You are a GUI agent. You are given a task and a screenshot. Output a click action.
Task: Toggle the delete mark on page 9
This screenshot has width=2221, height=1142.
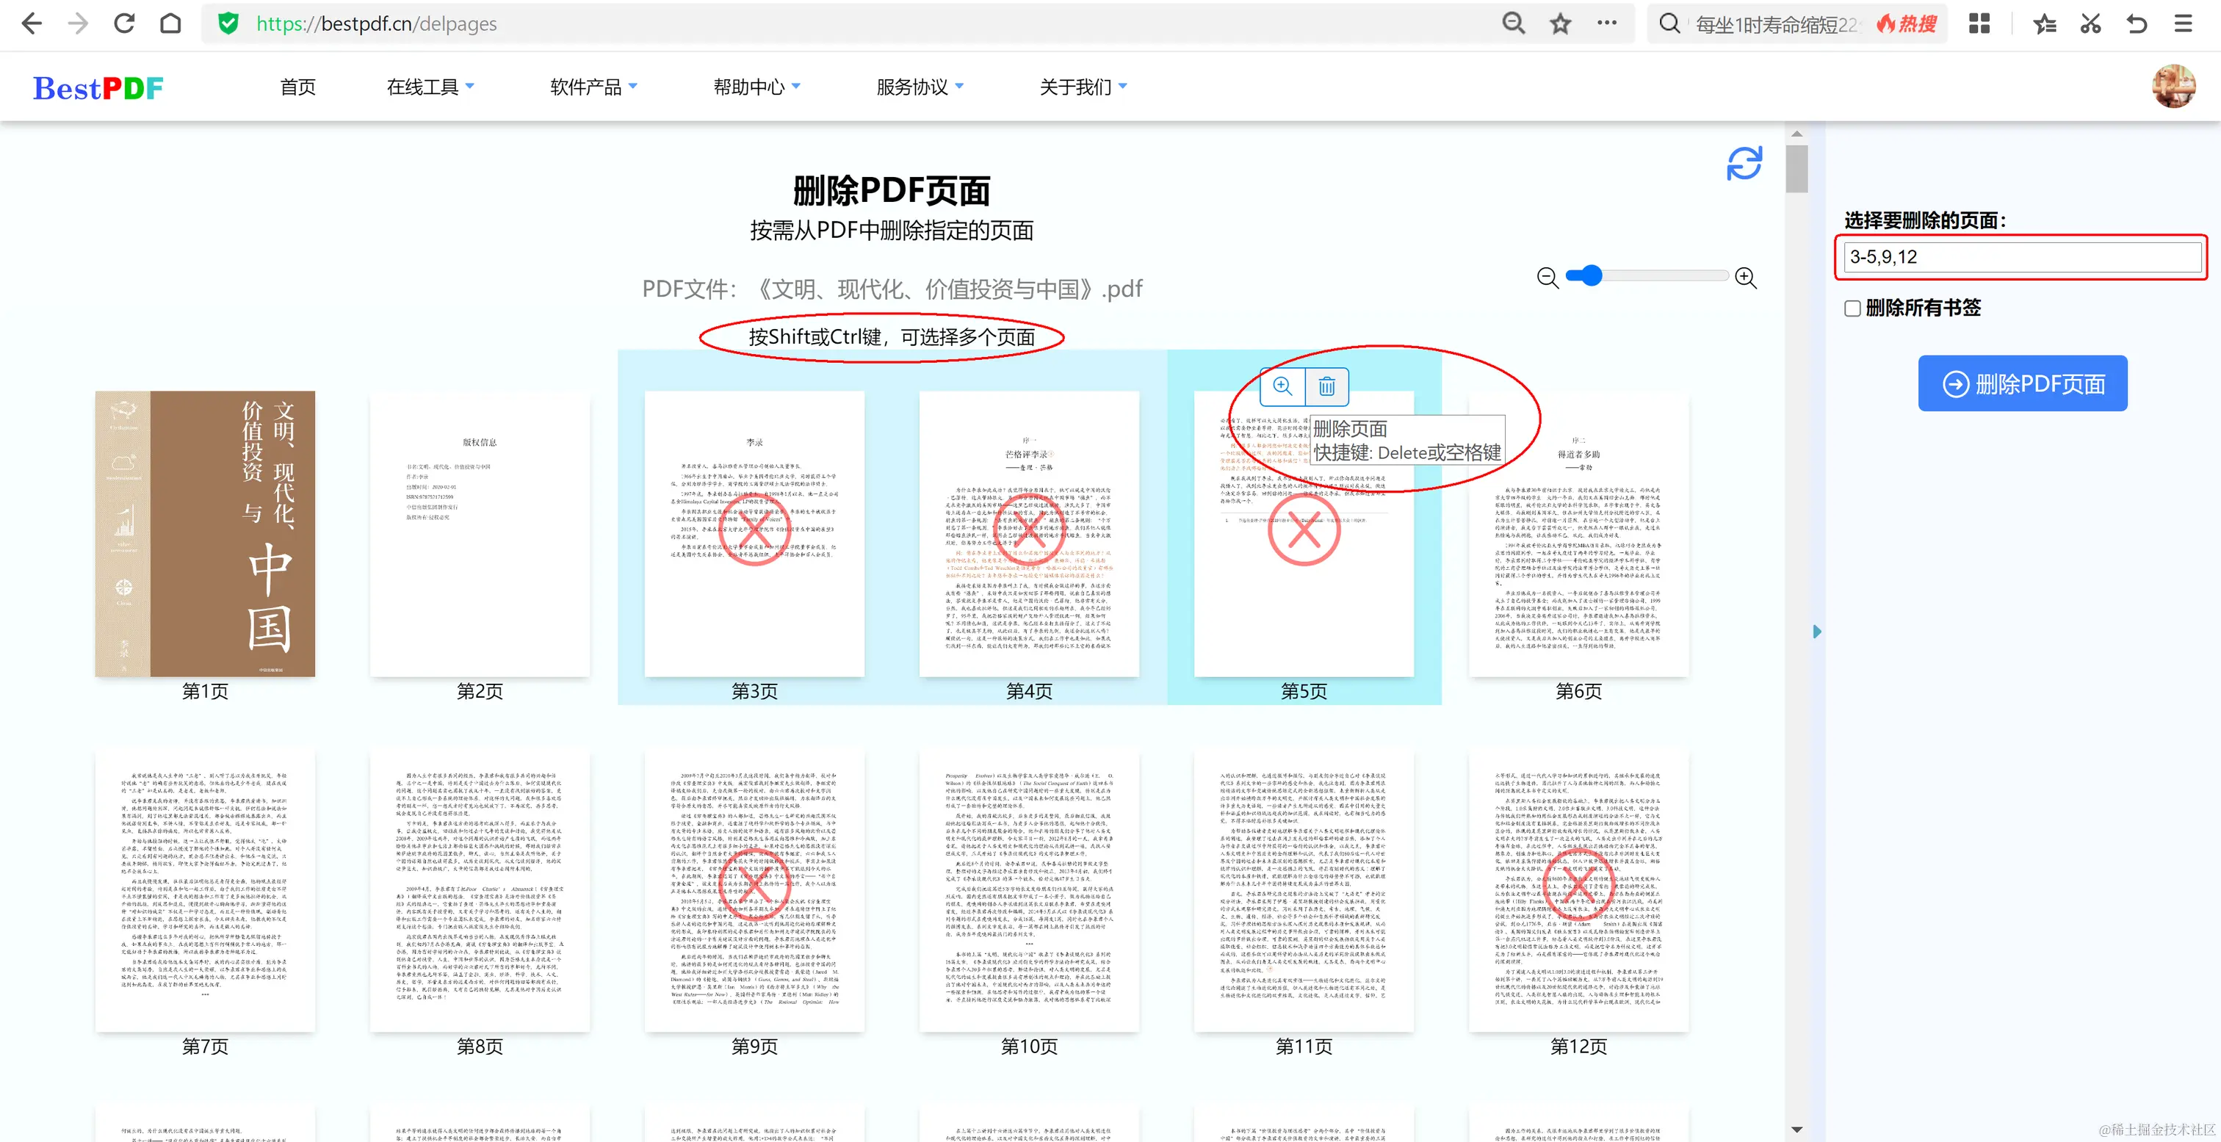point(754,883)
